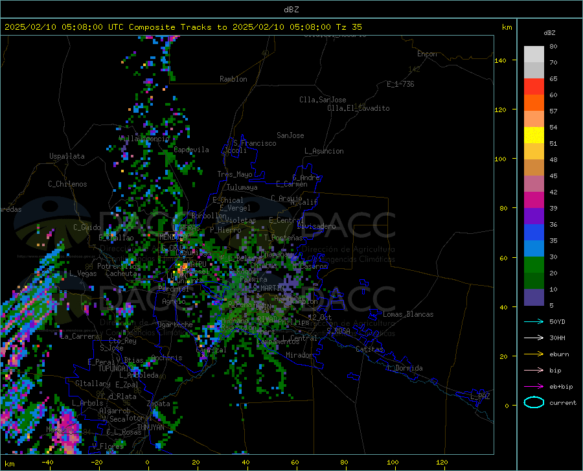The image size is (583, 471).
Task: Click the '-40' tick on horizontal axis
Action: pos(47,462)
